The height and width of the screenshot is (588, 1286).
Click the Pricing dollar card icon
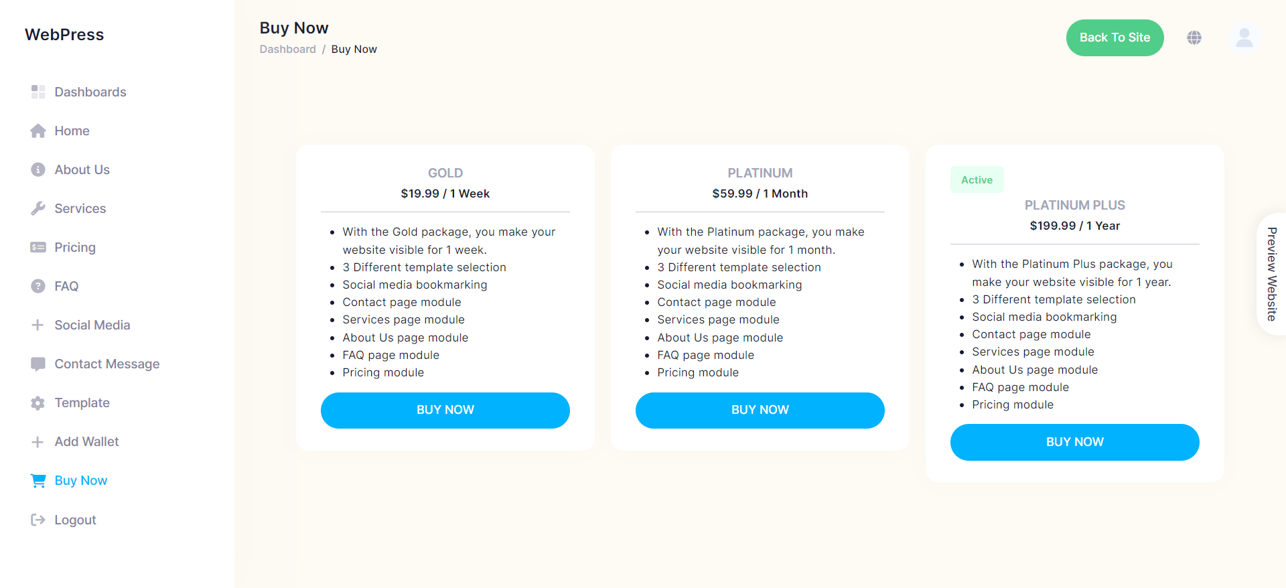(x=38, y=248)
